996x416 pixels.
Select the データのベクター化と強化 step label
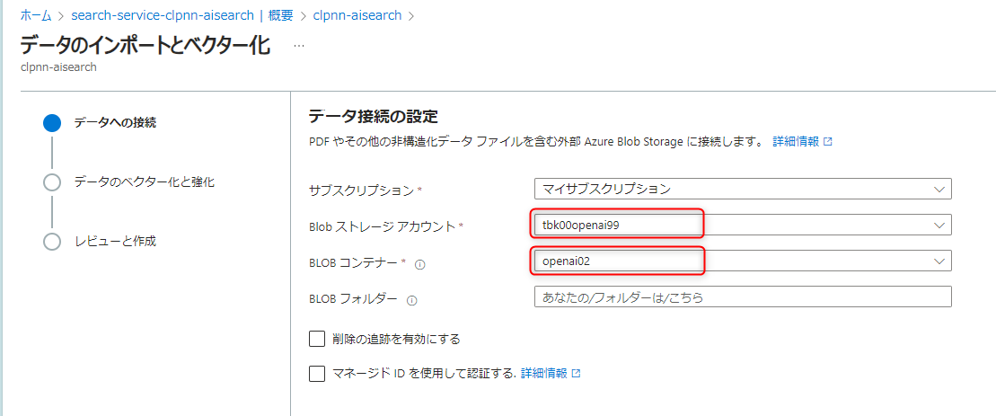[x=144, y=182]
